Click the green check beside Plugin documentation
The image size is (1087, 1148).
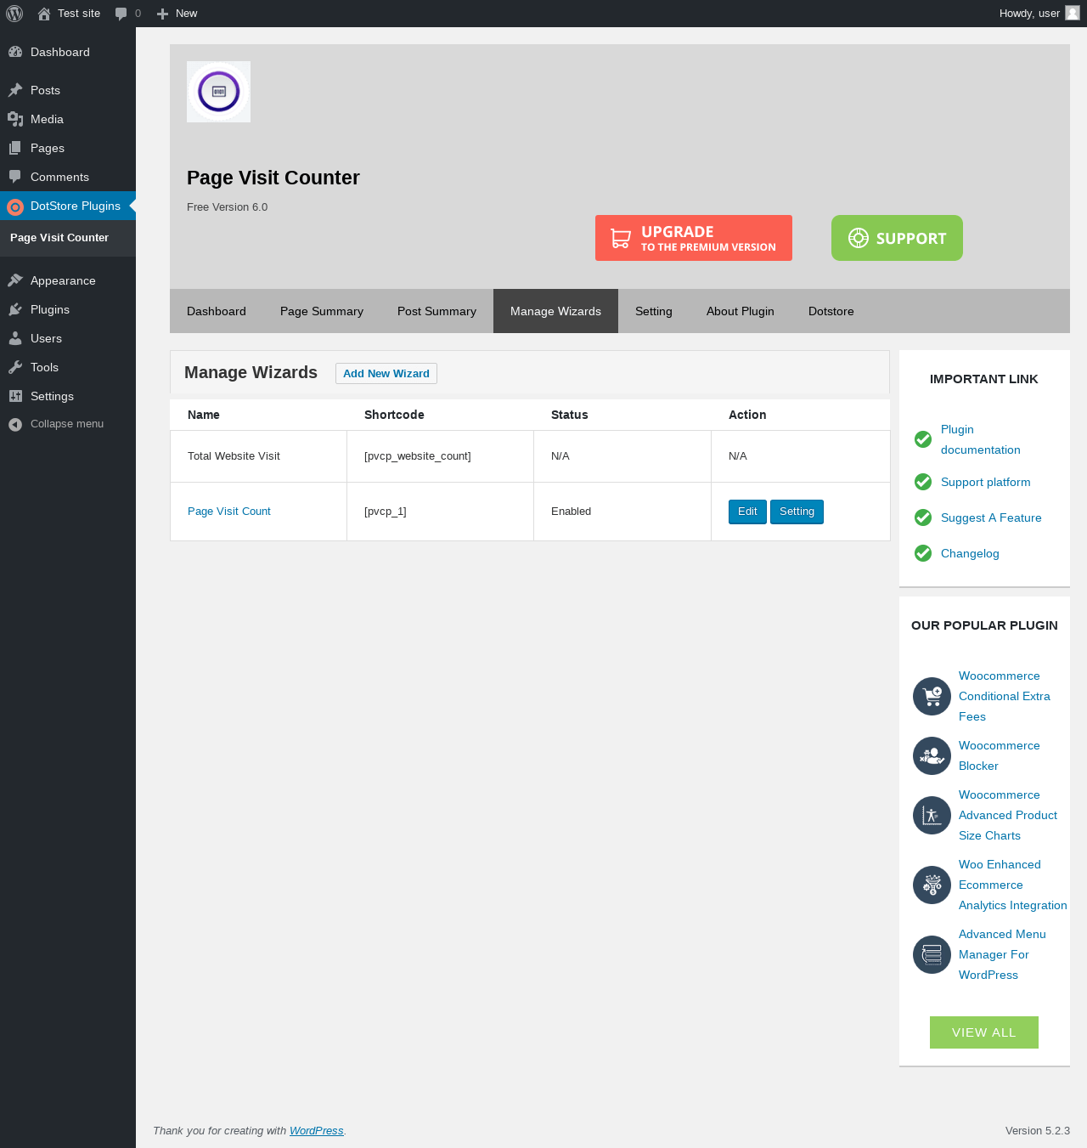point(923,439)
